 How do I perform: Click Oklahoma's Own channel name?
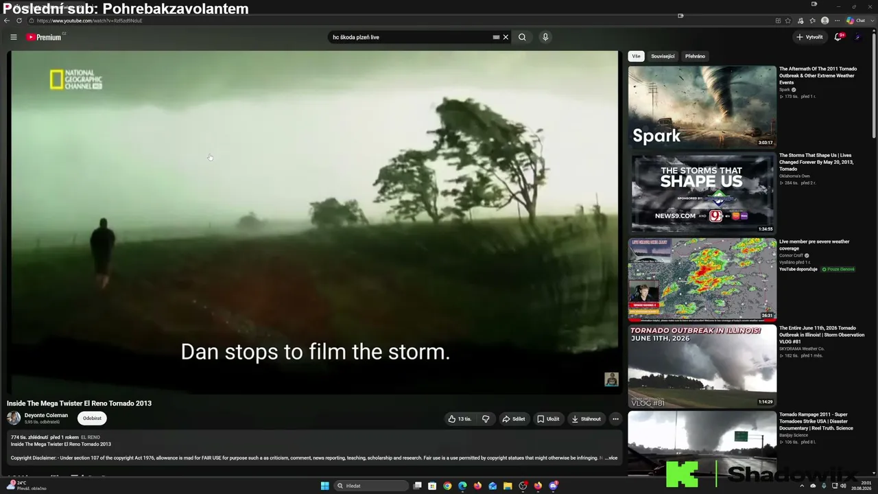click(x=794, y=176)
